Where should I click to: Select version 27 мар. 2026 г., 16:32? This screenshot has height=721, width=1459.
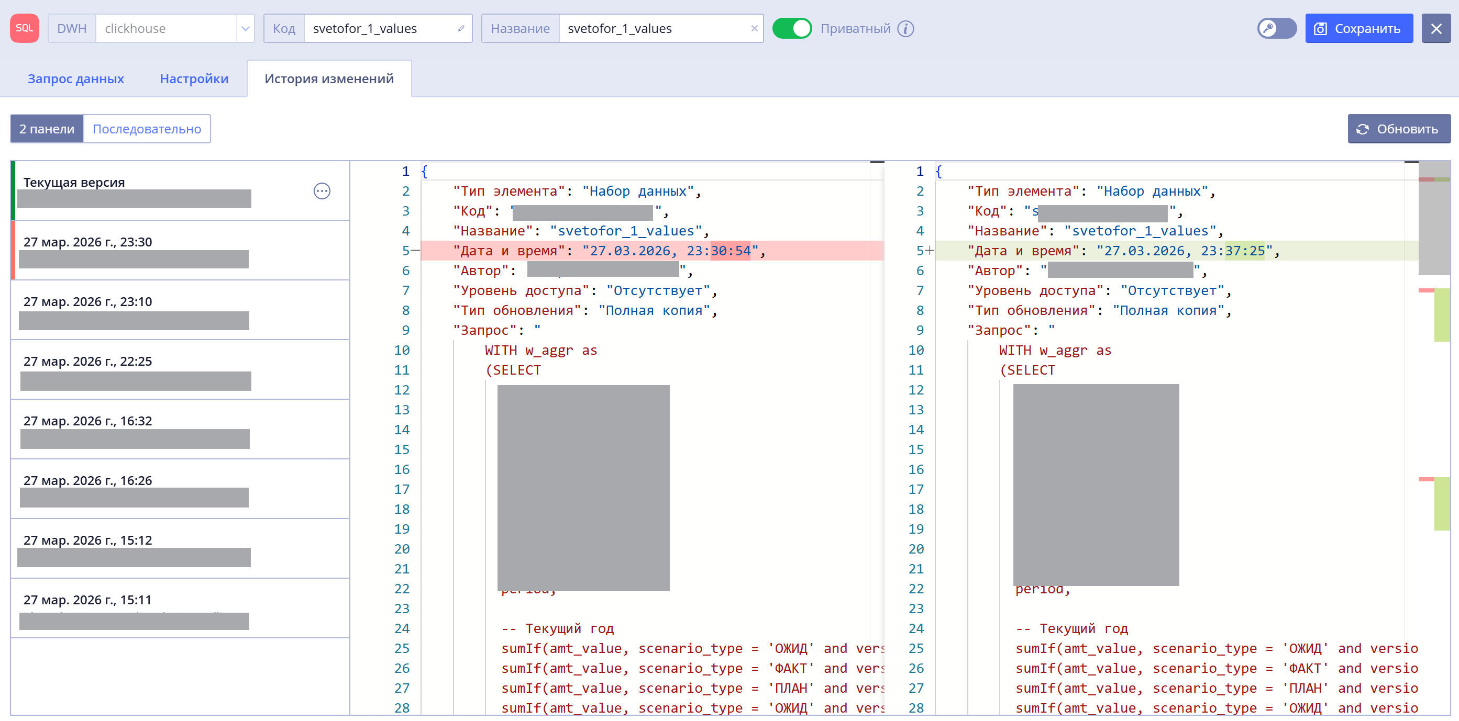pyautogui.click(x=180, y=430)
